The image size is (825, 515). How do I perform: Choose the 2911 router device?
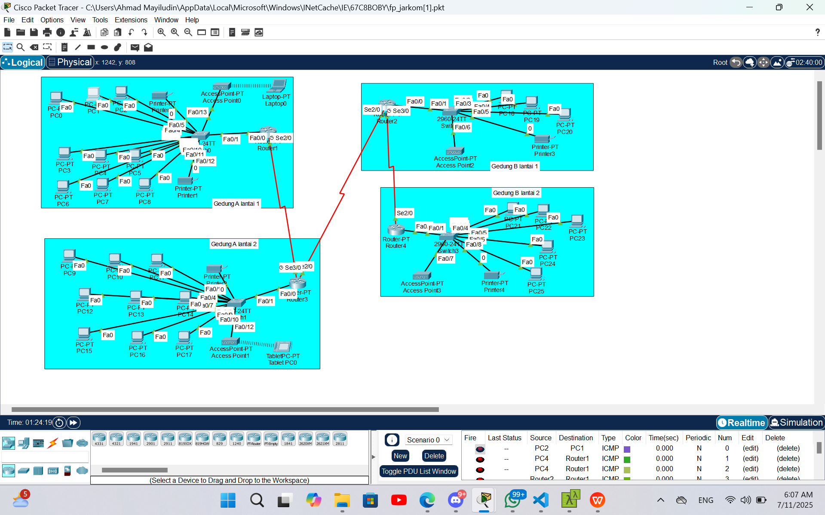click(168, 439)
